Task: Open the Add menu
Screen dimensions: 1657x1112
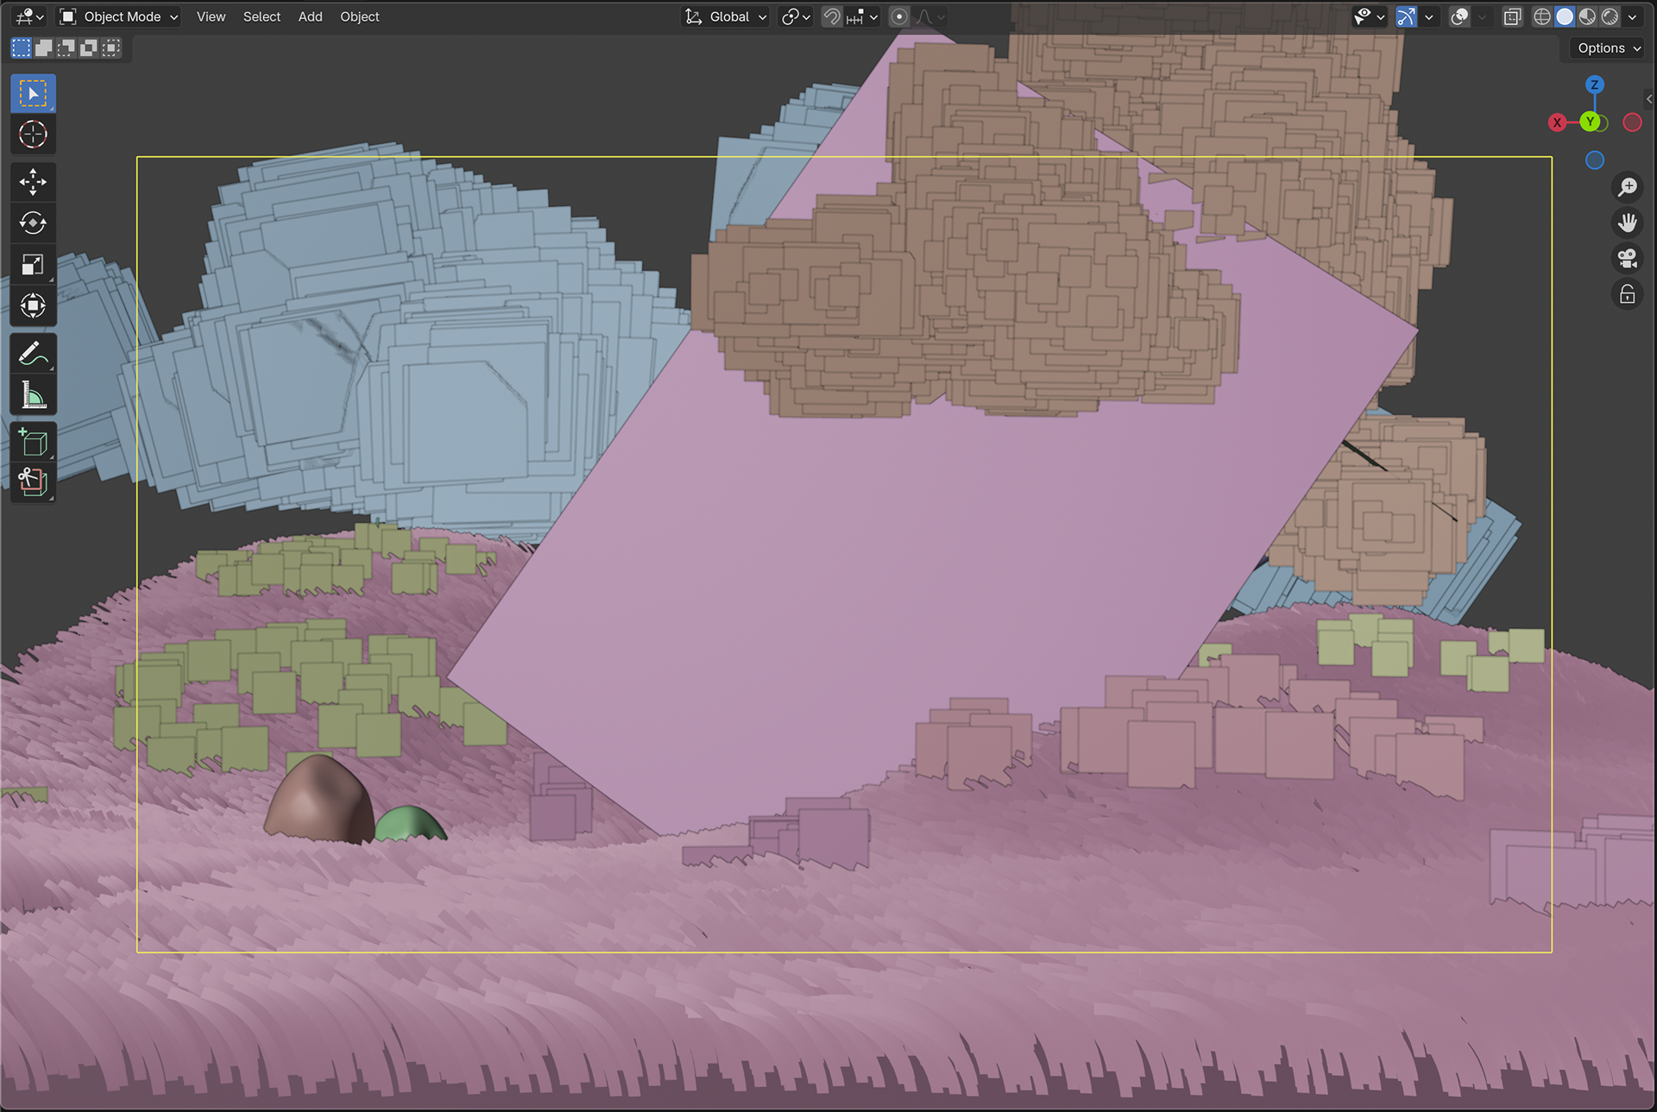Action: click(x=310, y=16)
